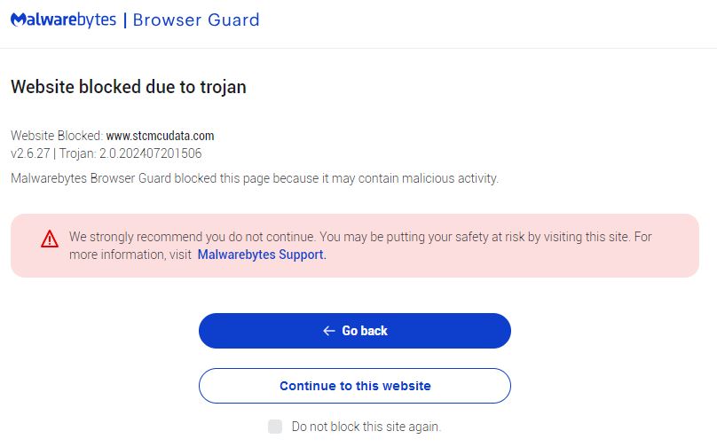Screen dimensions: 717x447
Task: Enable 'Do not block this site again' checkbox
Action: click(x=275, y=427)
